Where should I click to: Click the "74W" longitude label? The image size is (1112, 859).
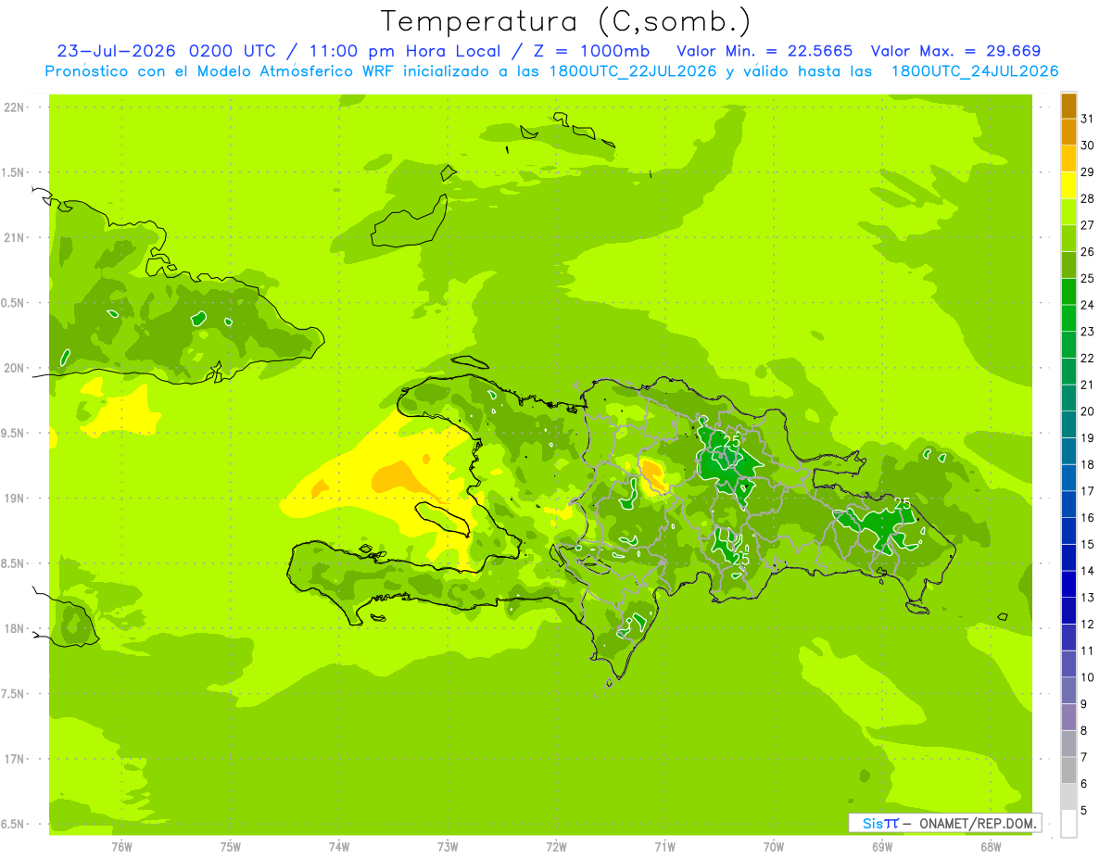point(339,846)
